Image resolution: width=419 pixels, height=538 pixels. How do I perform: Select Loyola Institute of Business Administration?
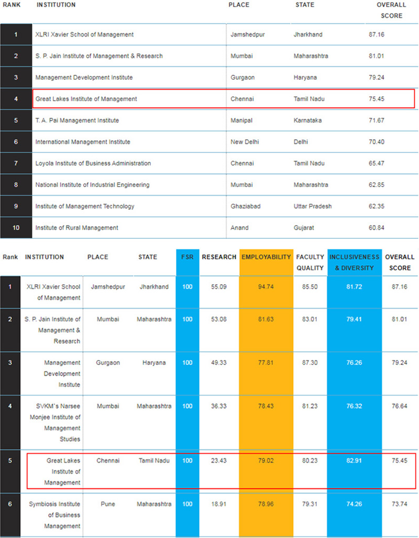point(93,163)
